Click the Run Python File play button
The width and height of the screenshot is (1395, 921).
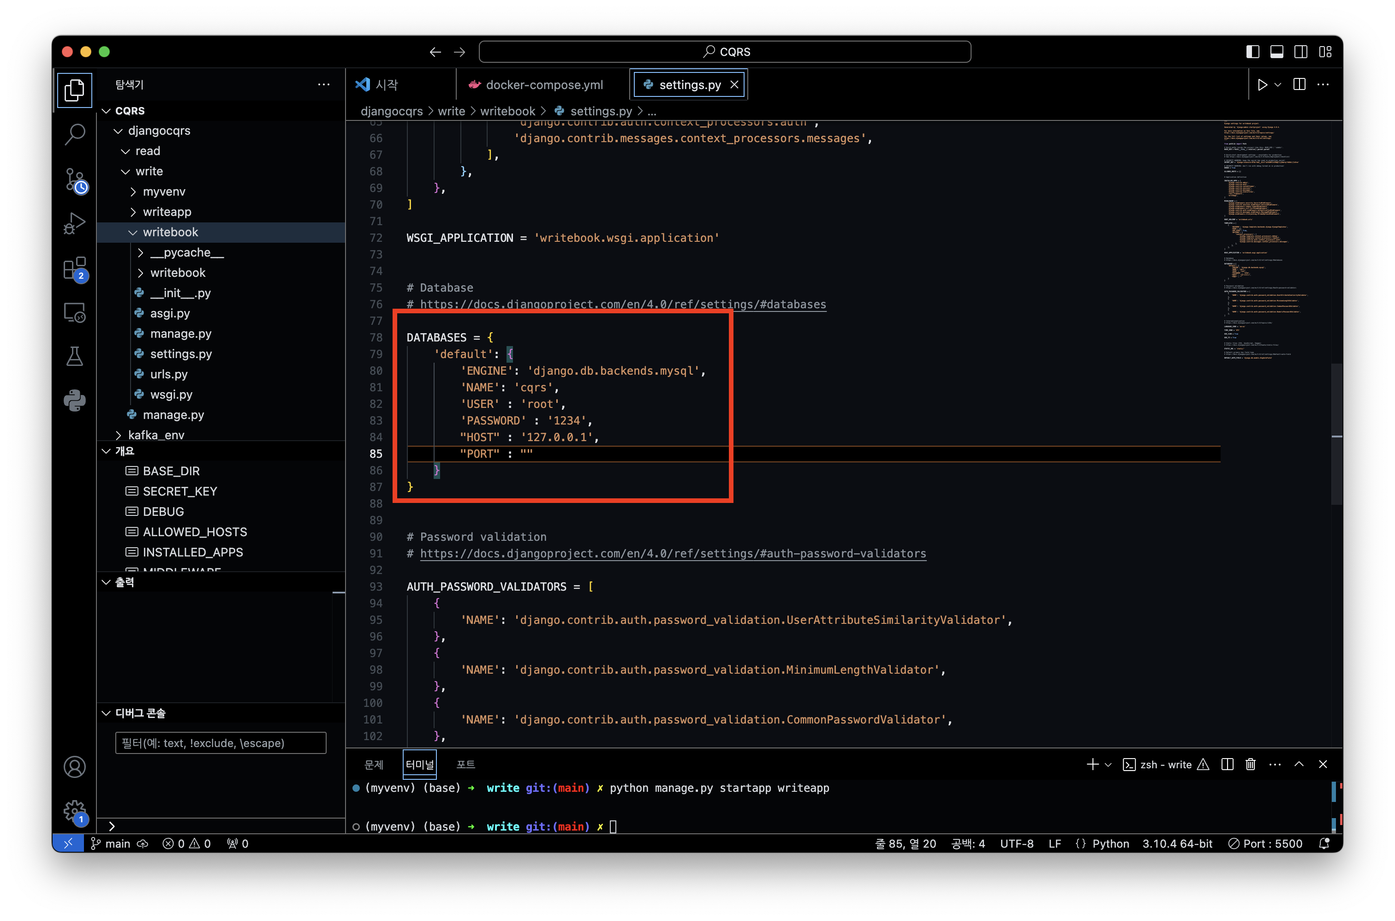click(1262, 84)
